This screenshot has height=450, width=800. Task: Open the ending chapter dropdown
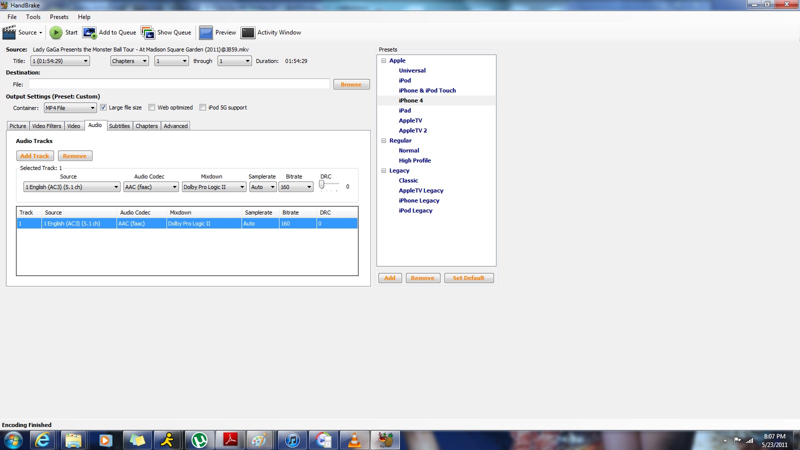[234, 61]
